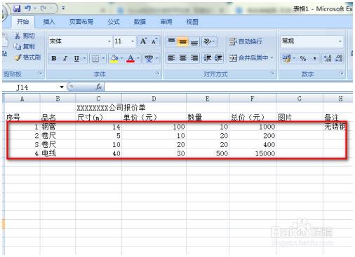Open the font name dropdown showing 宋体

coord(80,41)
